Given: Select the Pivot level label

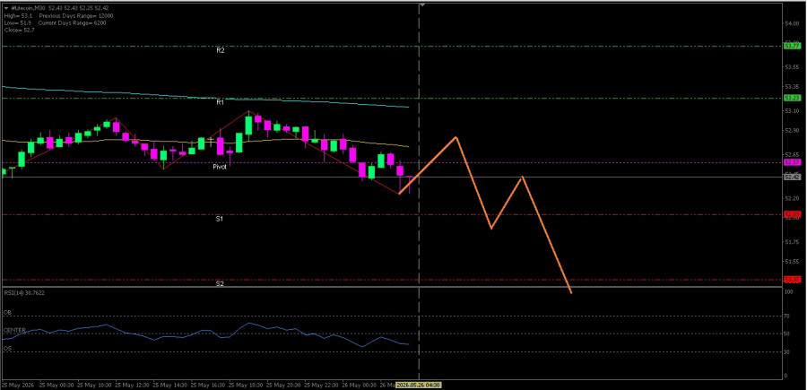Looking at the screenshot, I should click(221, 167).
